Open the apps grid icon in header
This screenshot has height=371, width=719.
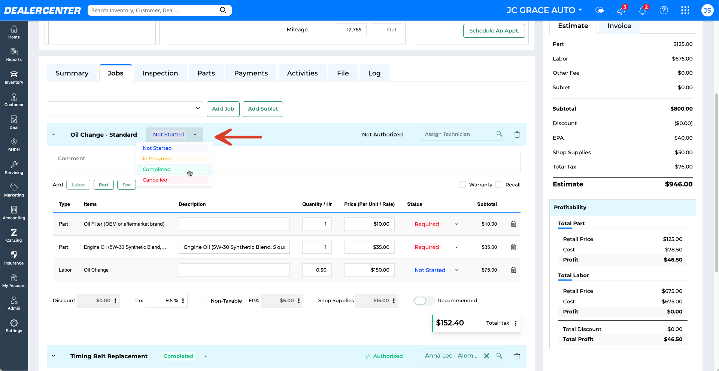pos(685,10)
